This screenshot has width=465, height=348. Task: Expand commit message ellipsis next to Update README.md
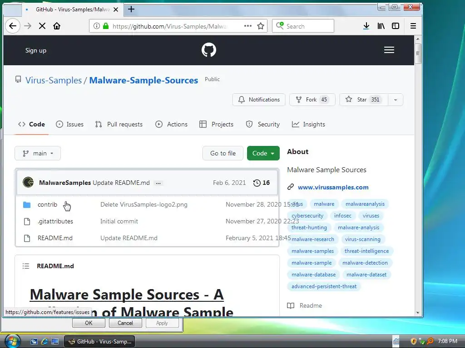(158, 183)
